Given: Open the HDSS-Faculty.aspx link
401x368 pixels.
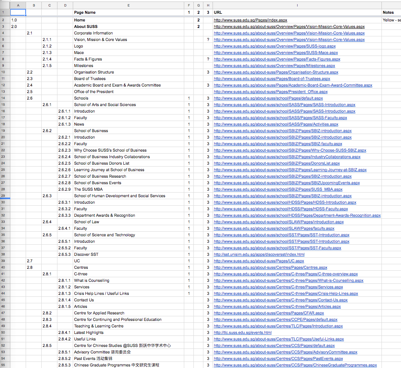Looking at the screenshot, I should (281, 209).
